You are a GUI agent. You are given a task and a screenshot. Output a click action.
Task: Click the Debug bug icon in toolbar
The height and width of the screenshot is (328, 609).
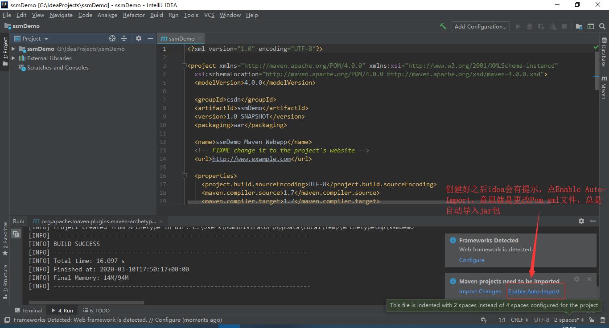[x=530, y=26]
